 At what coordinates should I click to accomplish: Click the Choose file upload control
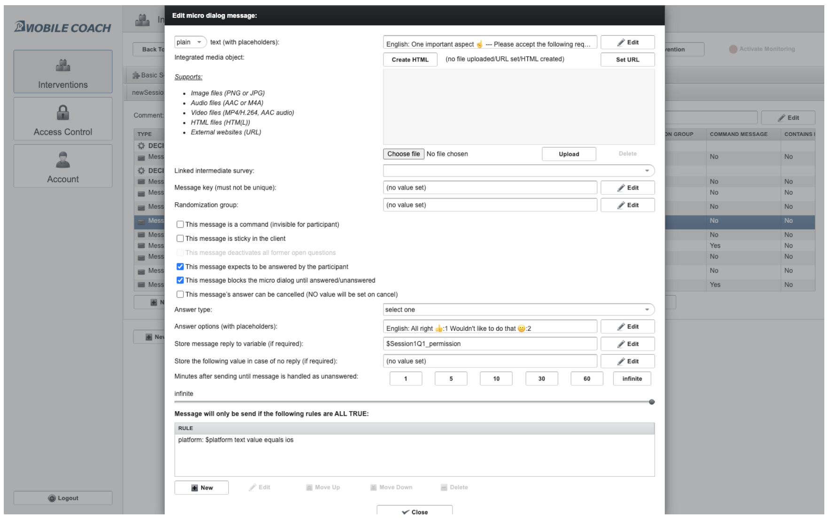click(x=403, y=154)
